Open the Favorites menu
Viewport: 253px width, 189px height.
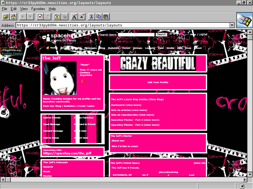[x=38, y=9]
